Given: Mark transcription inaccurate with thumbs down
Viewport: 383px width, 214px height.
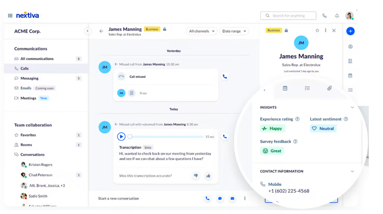Looking at the screenshot, I should [x=196, y=176].
